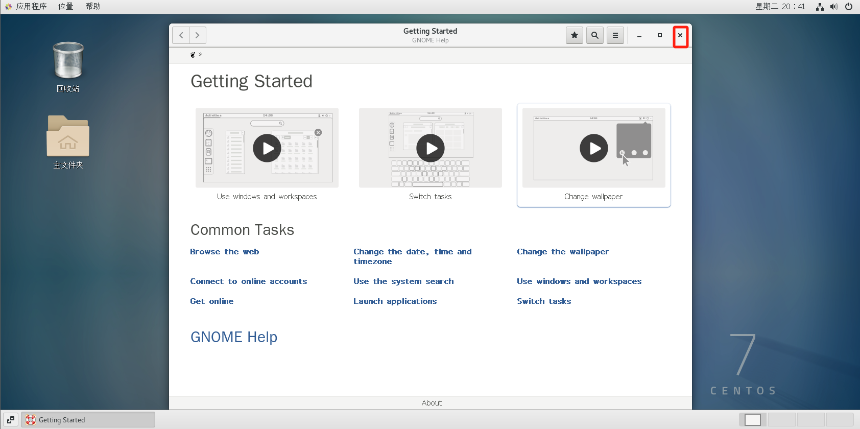Open the clock showing 星期二 20:41
The height and width of the screenshot is (429, 860).
[x=780, y=7]
